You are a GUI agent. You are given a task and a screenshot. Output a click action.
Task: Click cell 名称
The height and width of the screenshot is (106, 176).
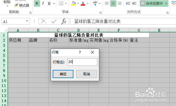point(59,40)
